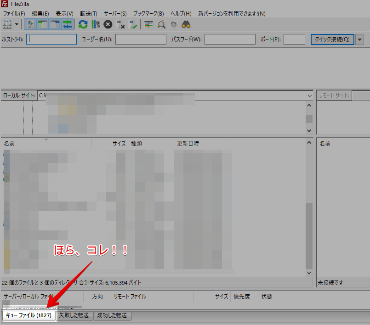Open the サーバー(S) menu
Image resolution: width=370 pixels, height=325 pixels.
coord(115,13)
